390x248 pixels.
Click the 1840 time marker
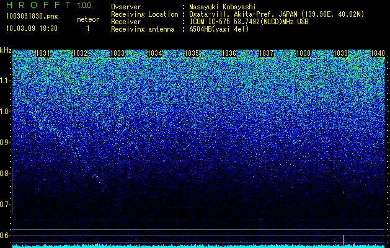tap(378, 53)
